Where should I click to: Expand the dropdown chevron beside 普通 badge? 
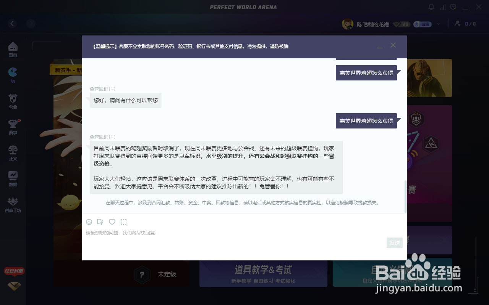pyautogui.click(x=438, y=24)
